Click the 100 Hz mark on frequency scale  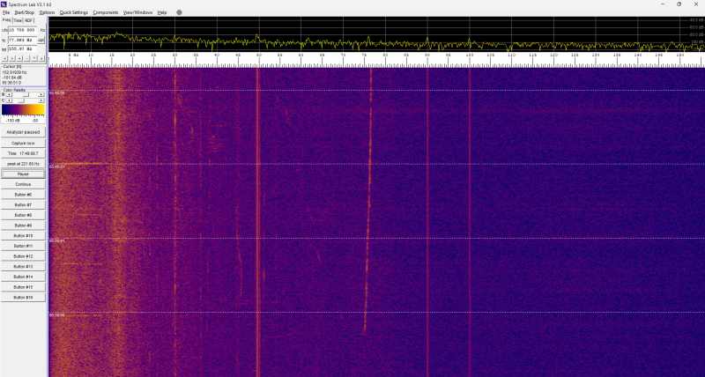[x=470, y=55]
